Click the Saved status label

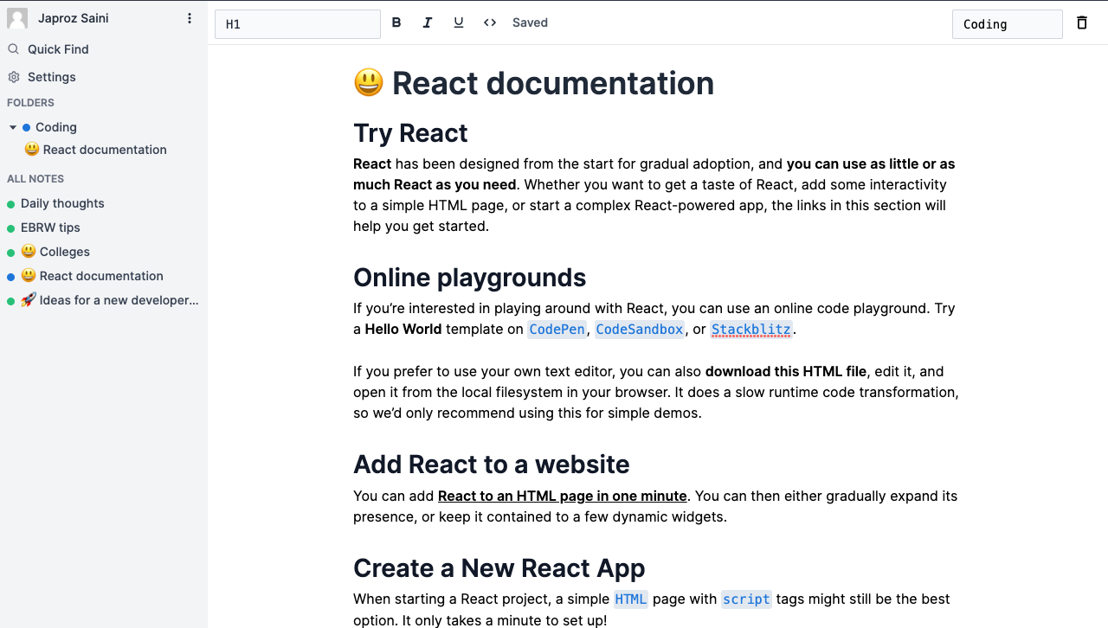coord(530,22)
